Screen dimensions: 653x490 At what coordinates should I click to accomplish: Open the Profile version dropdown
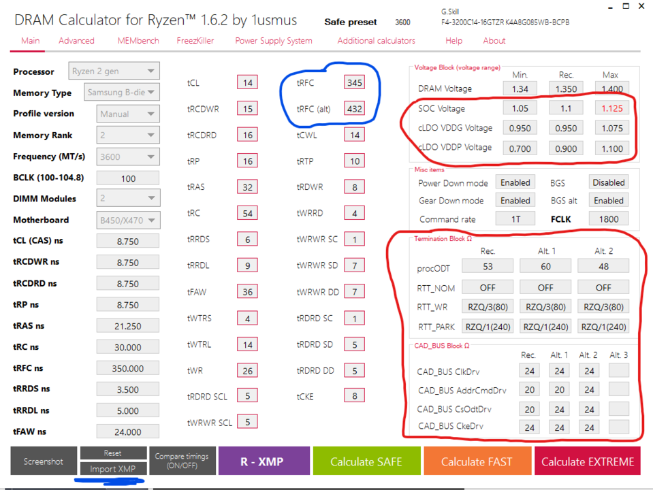coord(128,114)
